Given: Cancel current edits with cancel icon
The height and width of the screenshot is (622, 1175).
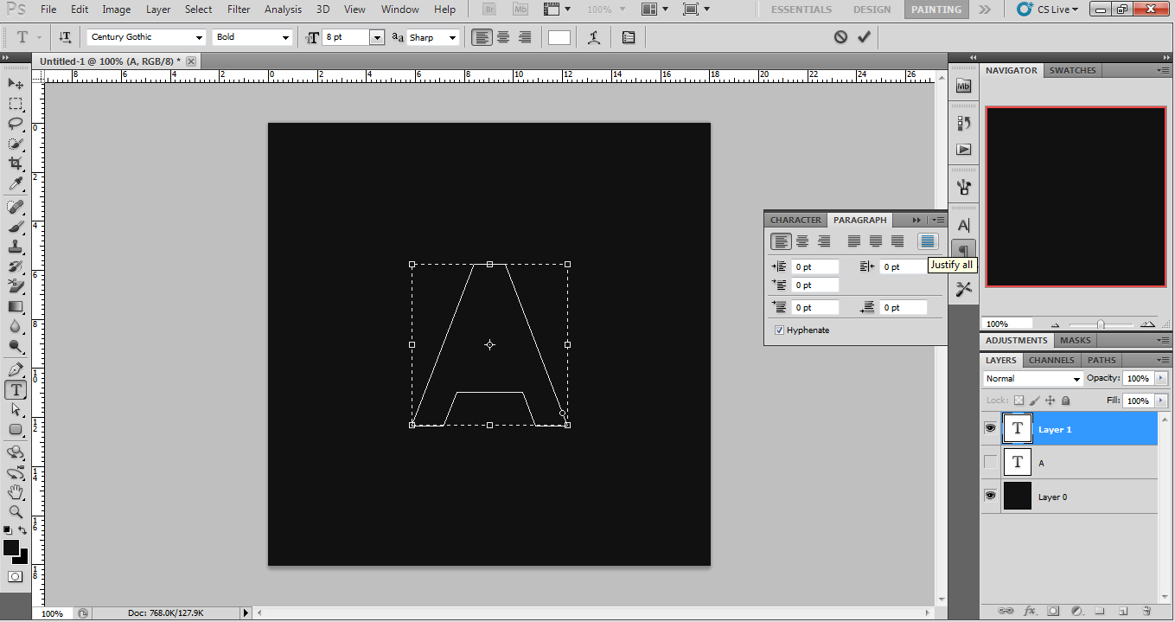Looking at the screenshot, I should 840,37.
